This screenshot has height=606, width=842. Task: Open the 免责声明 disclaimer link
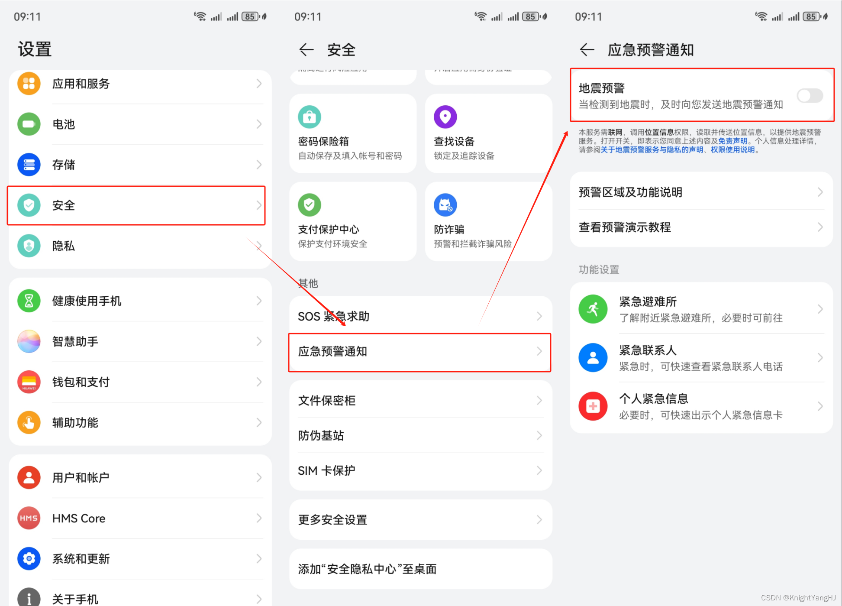(732, 141)
